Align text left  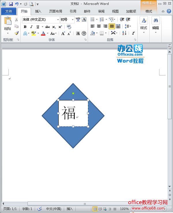point(93,26)
